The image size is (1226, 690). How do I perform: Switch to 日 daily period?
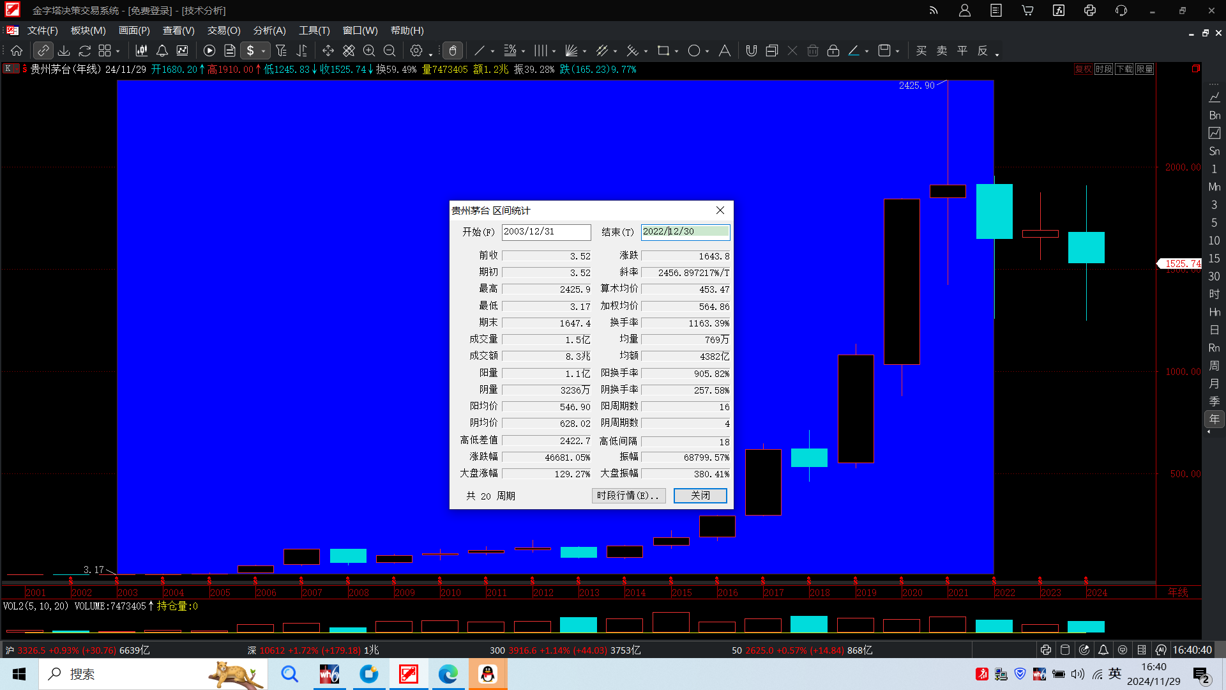pyautogui.click(x=1214, y=330)
